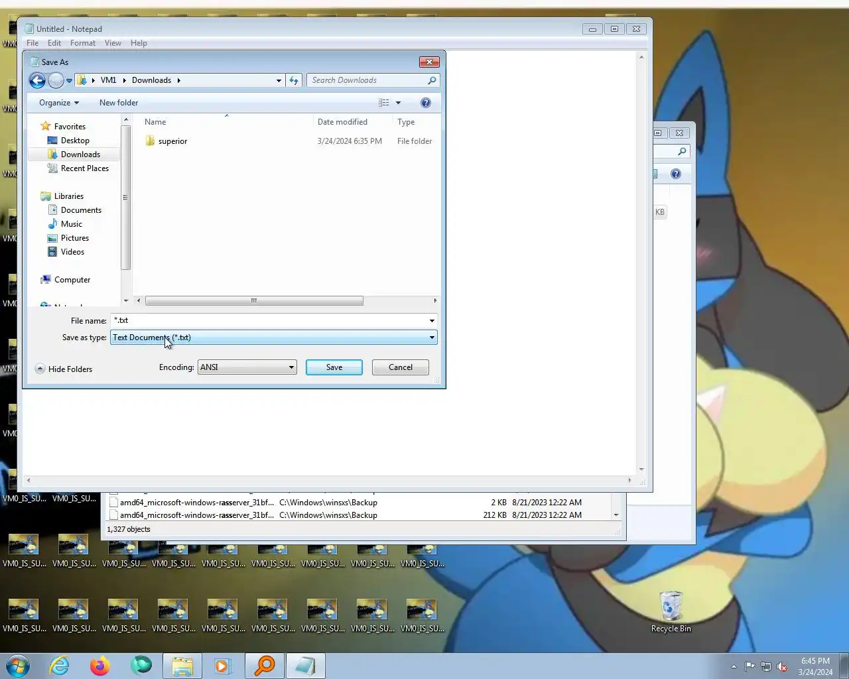
Task: Open the Encoding ANSI dropdown
Action: (247, 367)
